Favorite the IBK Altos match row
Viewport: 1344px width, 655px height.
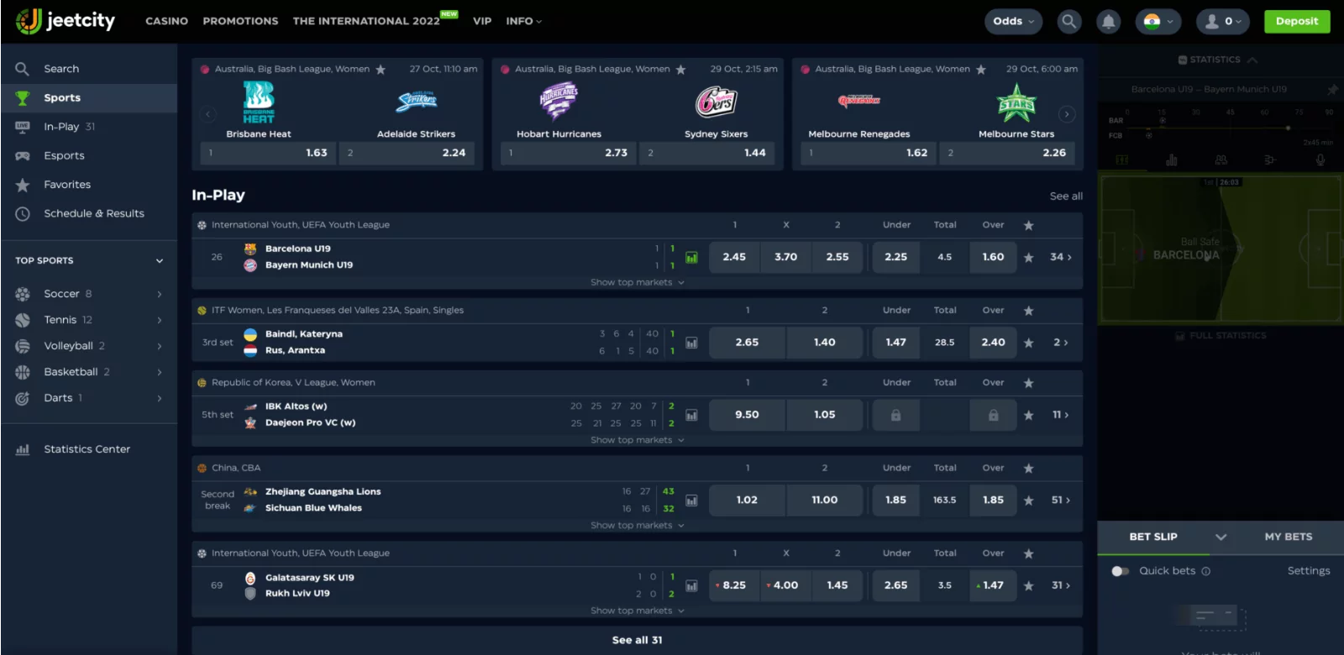[1028, 415]
